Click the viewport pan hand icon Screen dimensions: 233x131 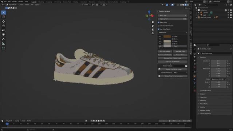tap(153, 26)
